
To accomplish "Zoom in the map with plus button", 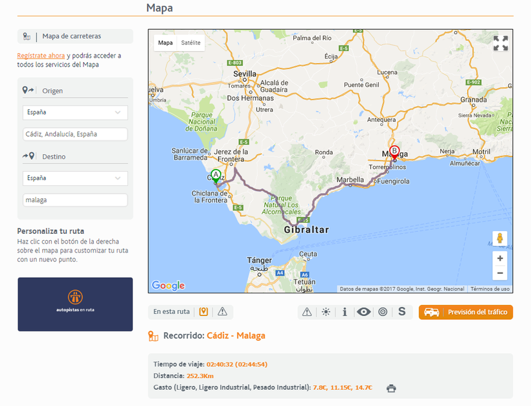I will click(499, 258).
